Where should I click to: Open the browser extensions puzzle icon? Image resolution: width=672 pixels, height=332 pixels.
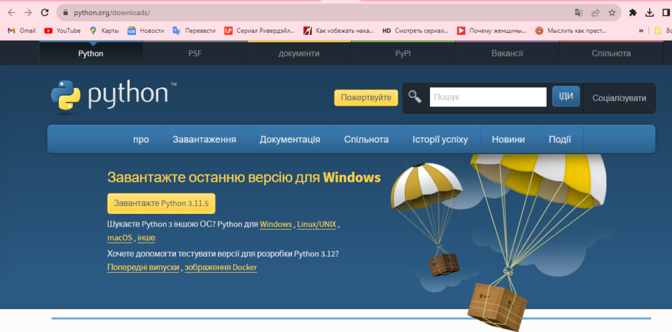click(x=633, y=12)
